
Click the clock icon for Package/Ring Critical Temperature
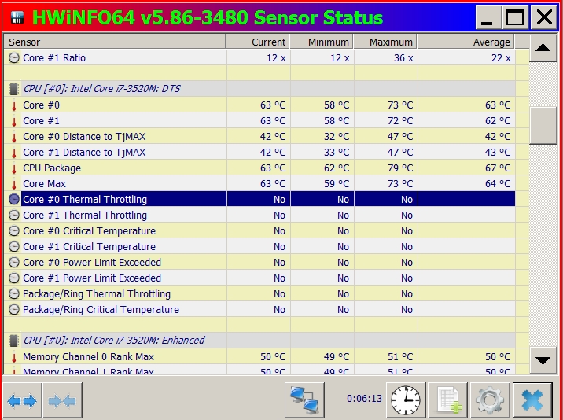(x=14, y=309)
